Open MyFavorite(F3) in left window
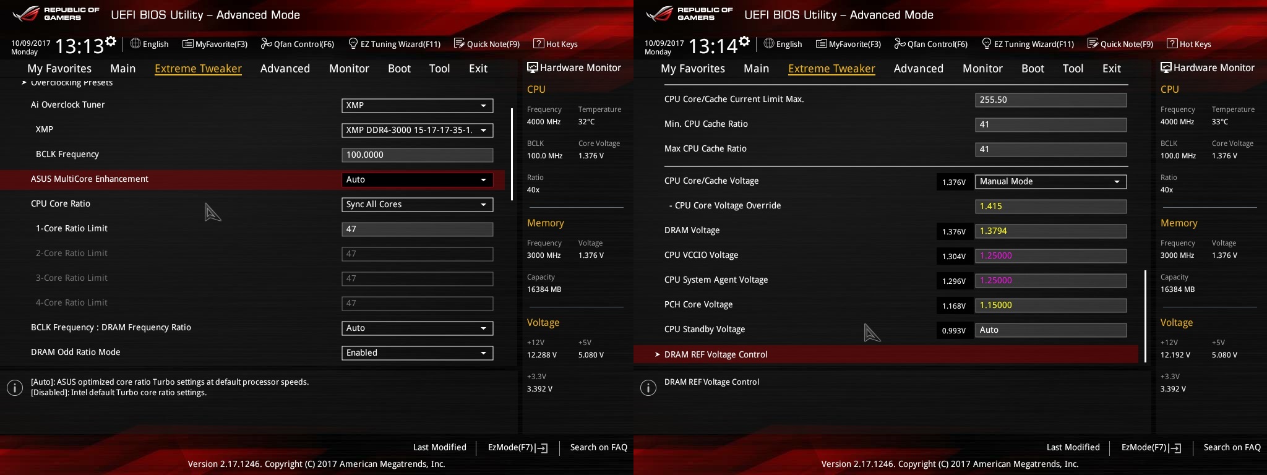 point(215,44)
